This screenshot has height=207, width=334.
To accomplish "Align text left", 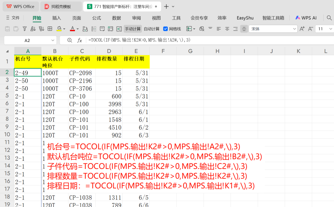I will pyautogui.click(x=219, y=29).
